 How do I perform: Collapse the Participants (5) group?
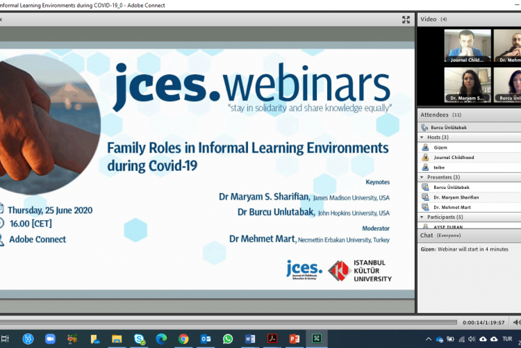[420, 217]
